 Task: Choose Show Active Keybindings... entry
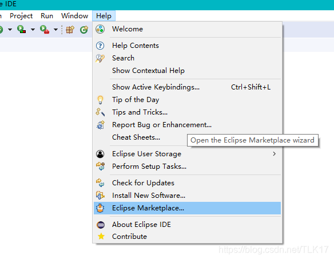pos(187,87)
